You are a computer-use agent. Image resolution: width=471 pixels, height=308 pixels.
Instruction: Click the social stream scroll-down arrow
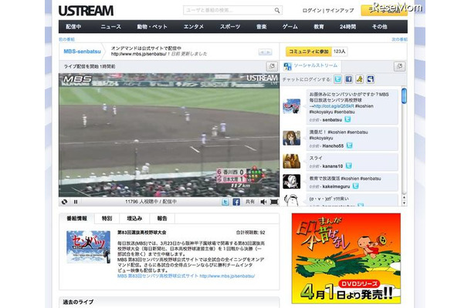click(404, 203)
